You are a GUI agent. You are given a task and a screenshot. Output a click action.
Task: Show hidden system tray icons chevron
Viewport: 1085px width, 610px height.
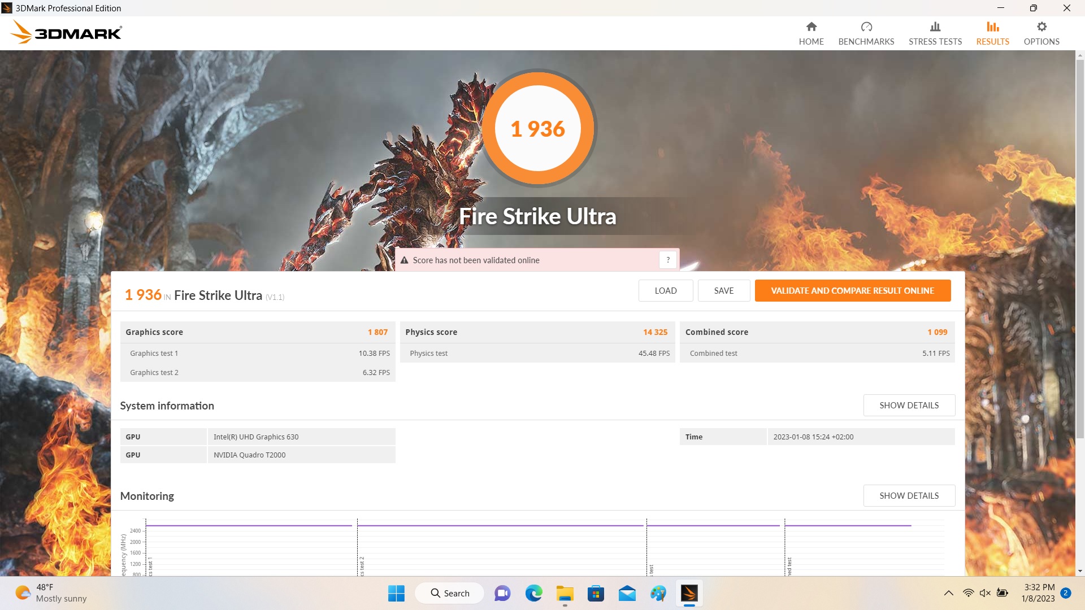[949, 593]
